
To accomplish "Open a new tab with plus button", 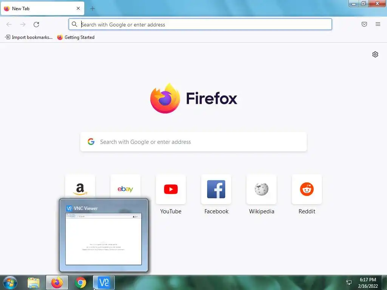I will click(93, 9).
